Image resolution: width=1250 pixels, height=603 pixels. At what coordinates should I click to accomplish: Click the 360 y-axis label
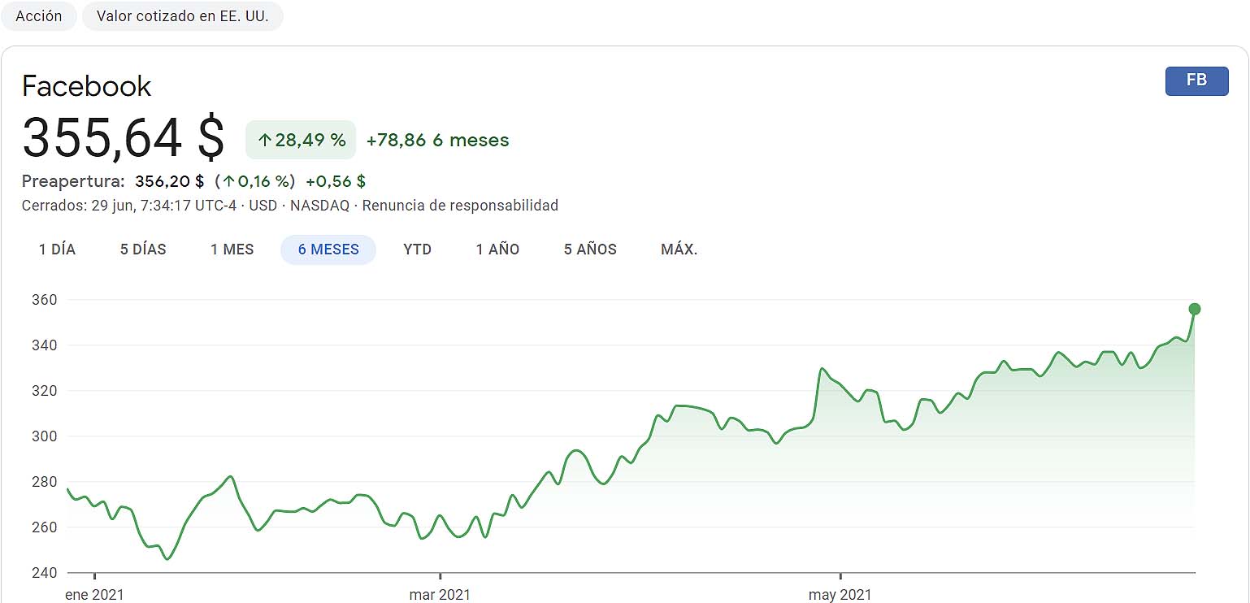tap(46, 300)
